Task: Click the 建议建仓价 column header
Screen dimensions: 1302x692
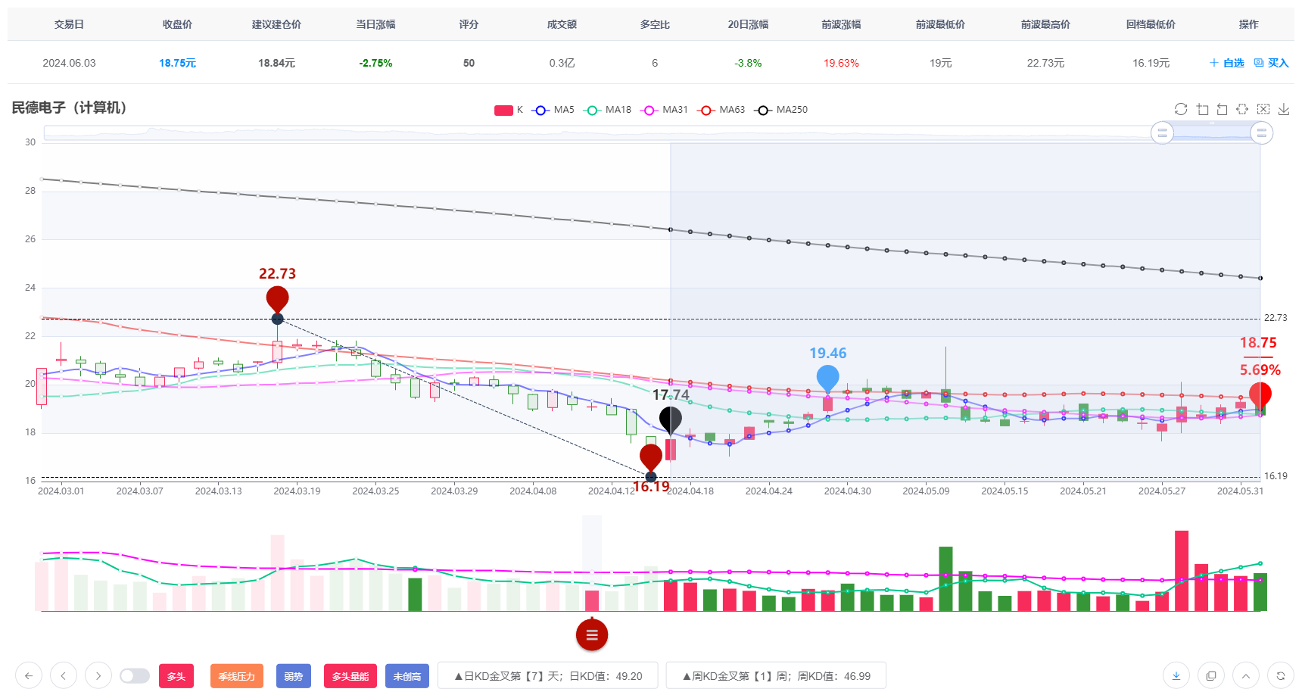Action: pos(276,24)
